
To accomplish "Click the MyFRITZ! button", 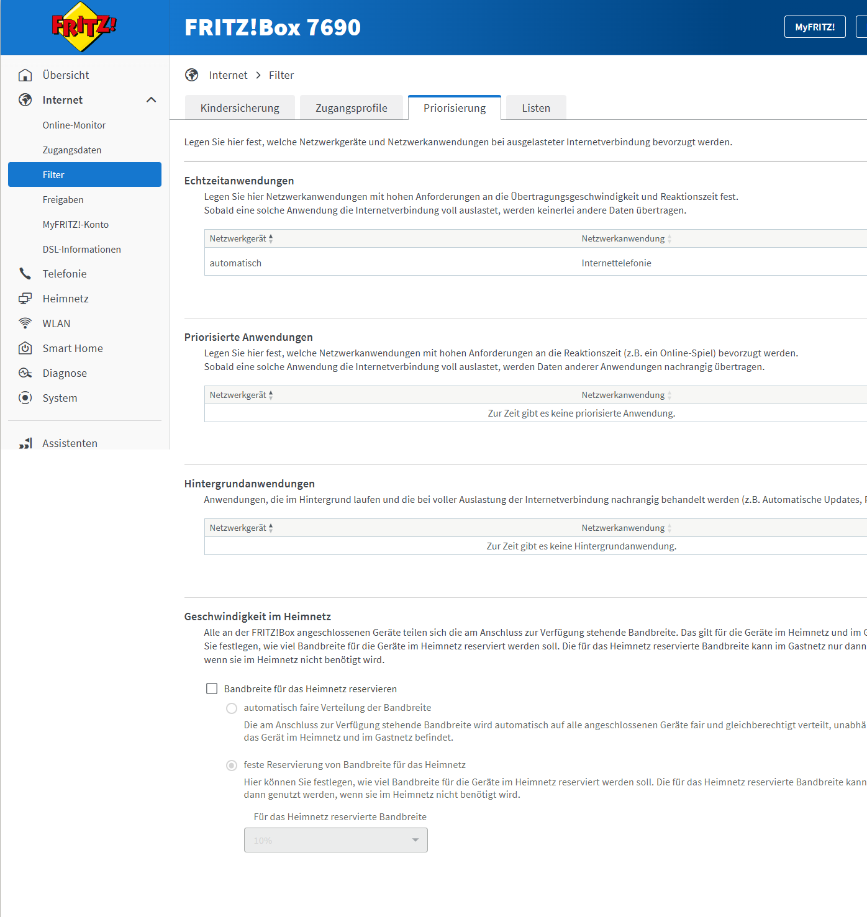I will [815, 27].
